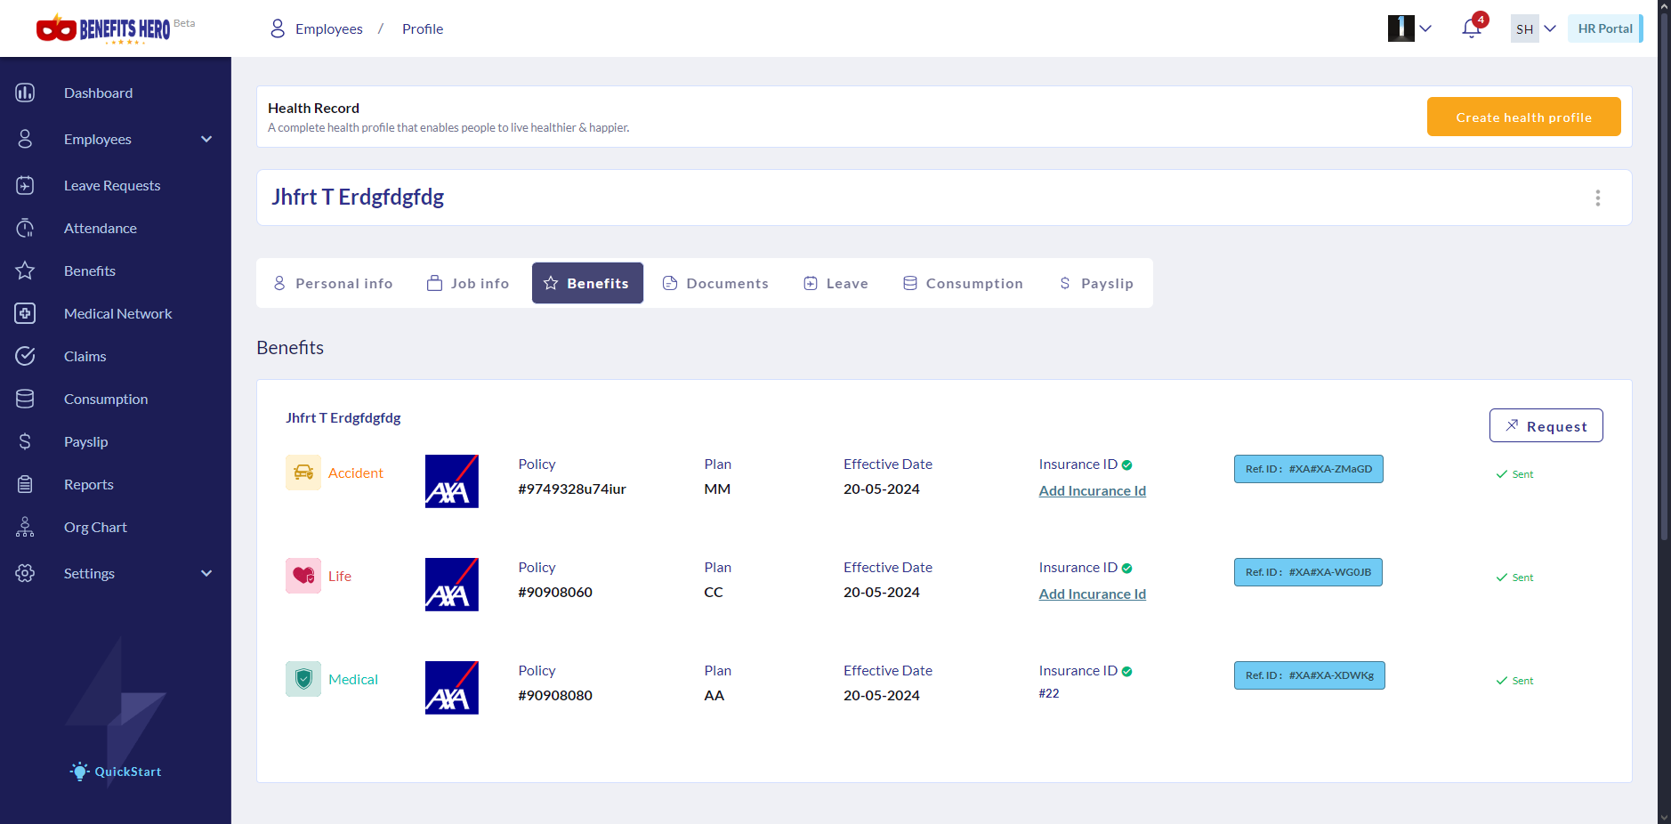Image resolution: width=1671 pixels, height=824 pixels.
Task: Click the notification bell icon
Action: point(1471,28)
